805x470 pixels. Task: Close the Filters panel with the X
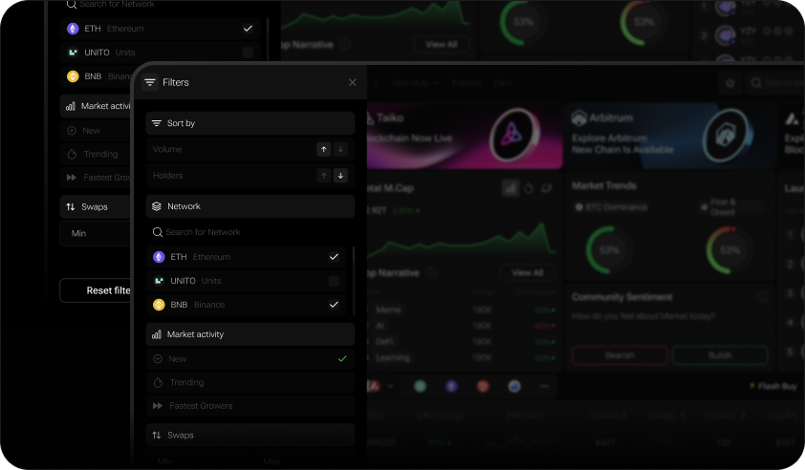pyautogui.click(x=352, y=83)
